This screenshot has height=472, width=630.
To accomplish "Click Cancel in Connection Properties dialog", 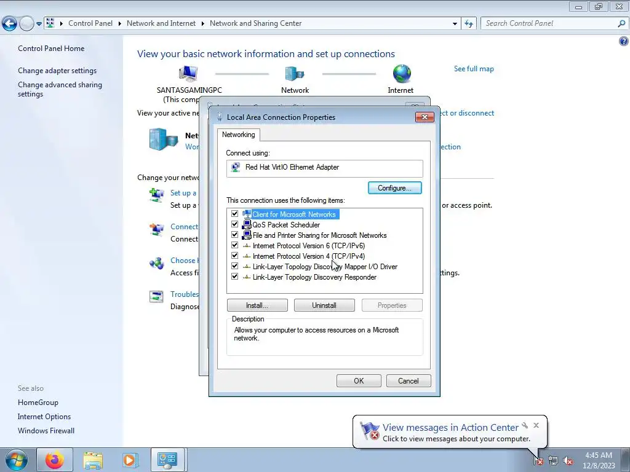I will 409,381.
